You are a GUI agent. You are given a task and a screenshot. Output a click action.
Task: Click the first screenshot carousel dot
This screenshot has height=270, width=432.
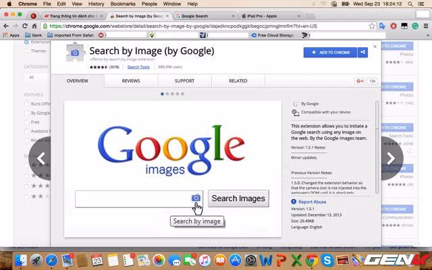(x=162, y=94)
